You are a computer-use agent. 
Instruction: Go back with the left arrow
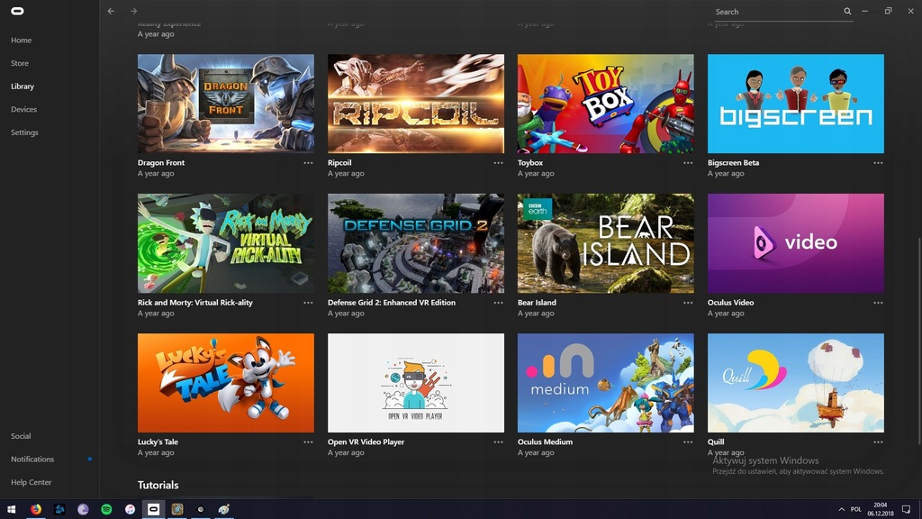111,11
